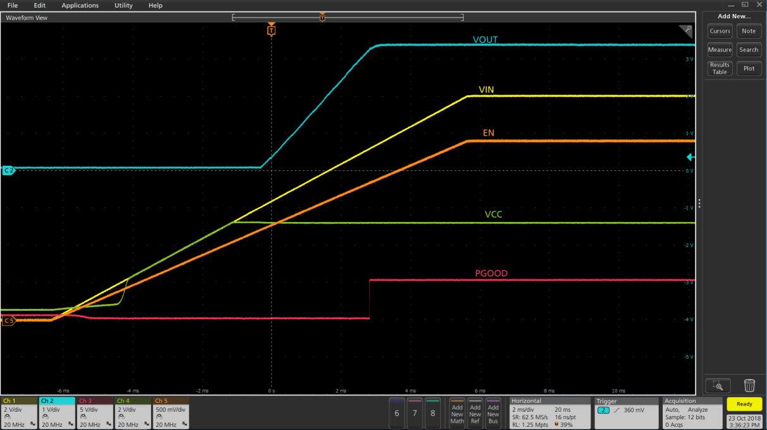Select the C2 channel ground handle
767x430 pixels.
tap(8, 170)
